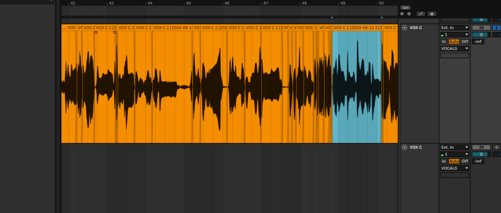Click track activator 39 on second VOX C
Viewport: 501px width, 213px height.
[x=481, y=148]
